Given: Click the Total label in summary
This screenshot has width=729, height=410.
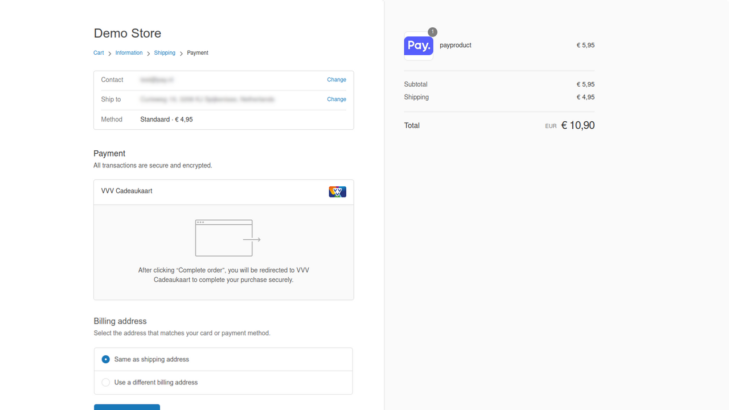Looking at the screenshot, I should click(x=412, y=126).
